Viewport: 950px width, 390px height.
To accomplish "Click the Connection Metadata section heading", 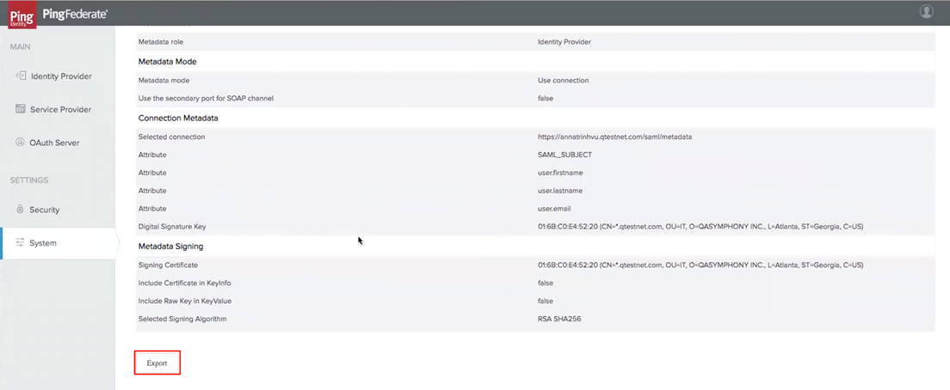I will 178,118.
